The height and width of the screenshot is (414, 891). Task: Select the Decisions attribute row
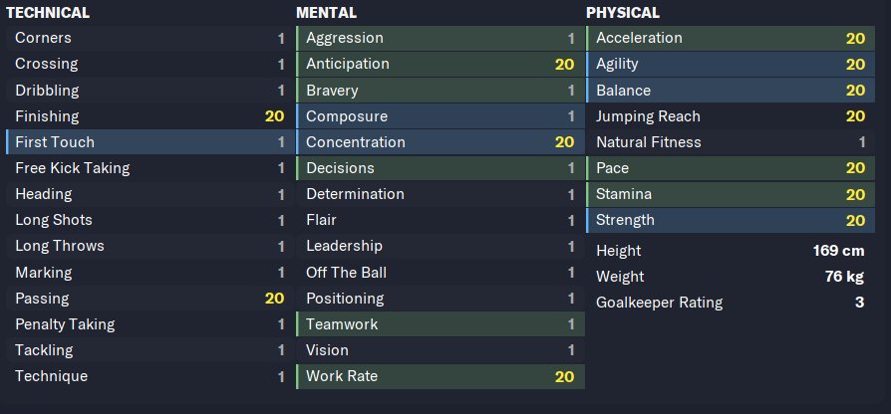441,168
